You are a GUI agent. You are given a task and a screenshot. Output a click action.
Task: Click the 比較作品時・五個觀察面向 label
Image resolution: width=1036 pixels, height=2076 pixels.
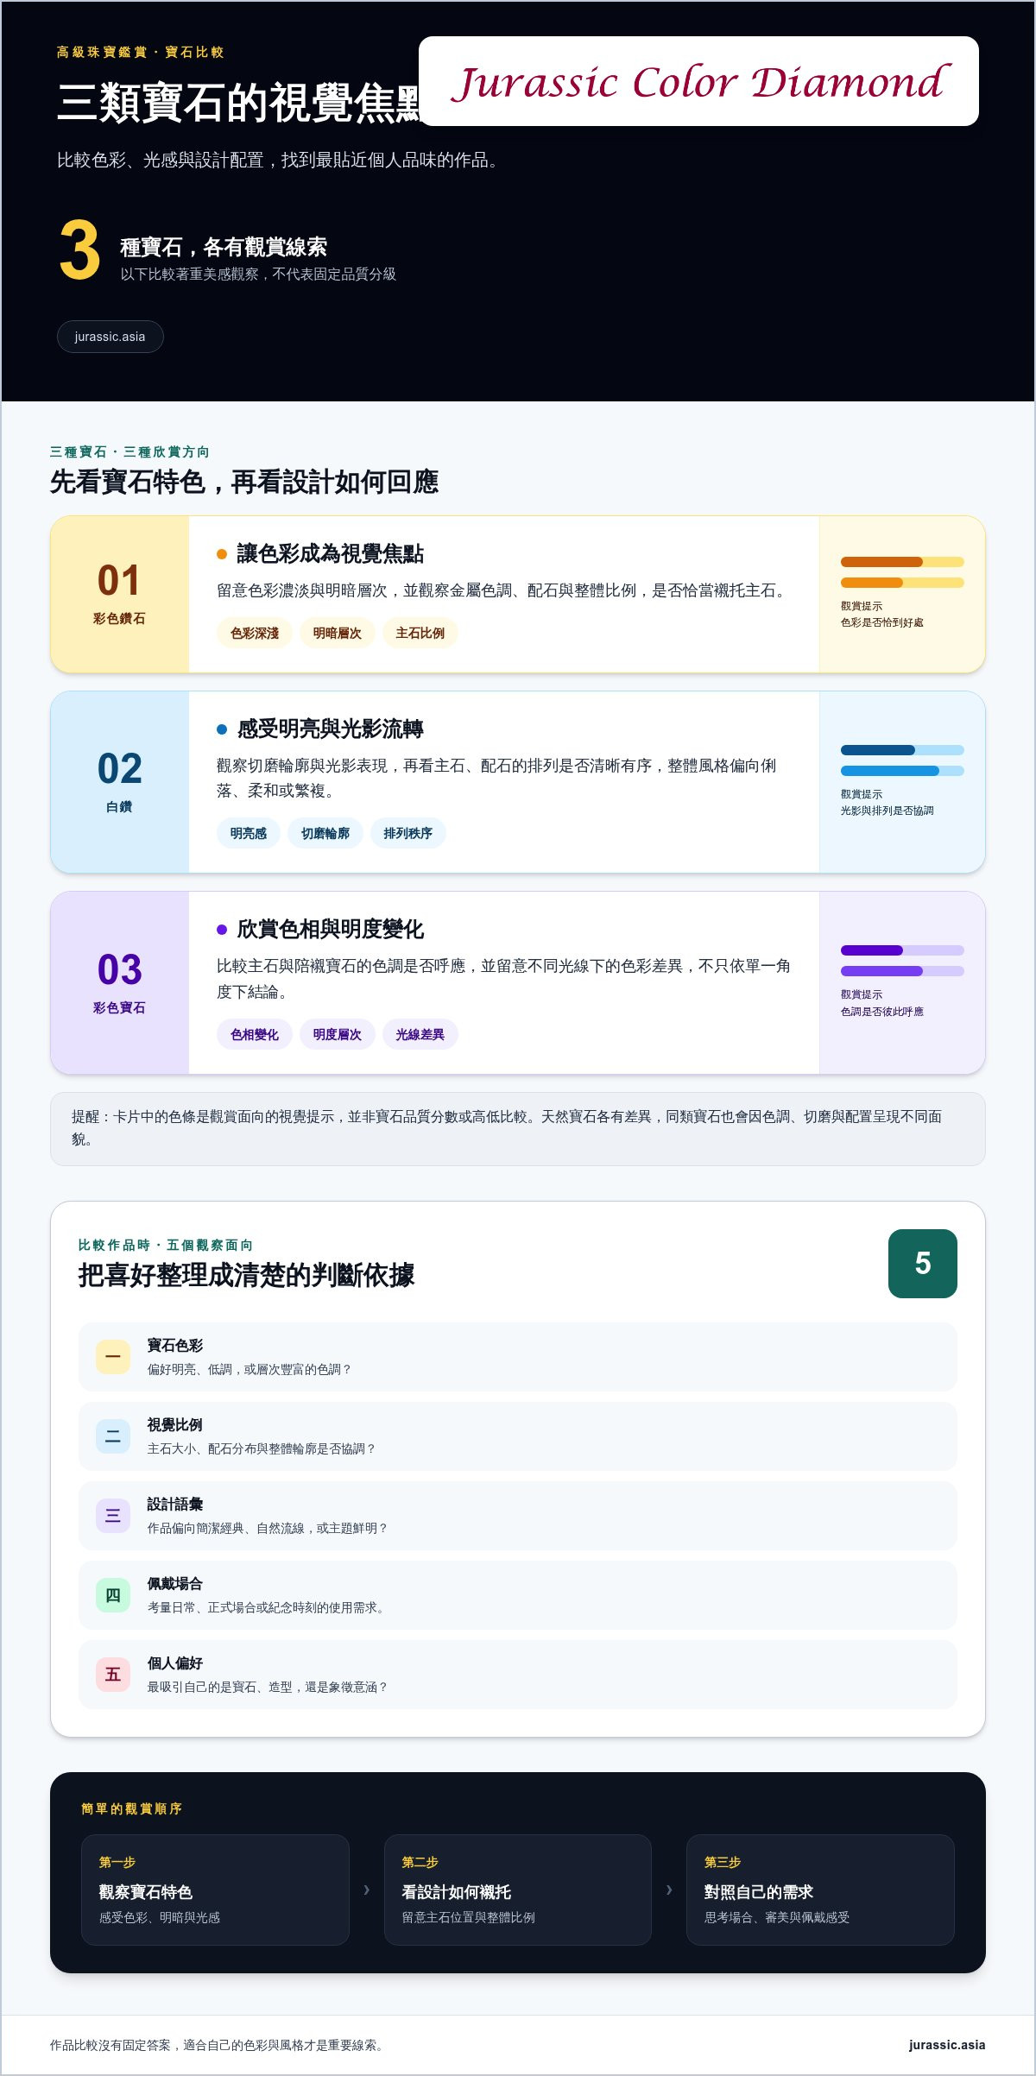(166, 1245)
